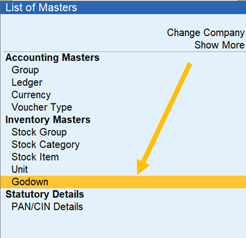Open PAN/CIN Details

tap(47, 207)
